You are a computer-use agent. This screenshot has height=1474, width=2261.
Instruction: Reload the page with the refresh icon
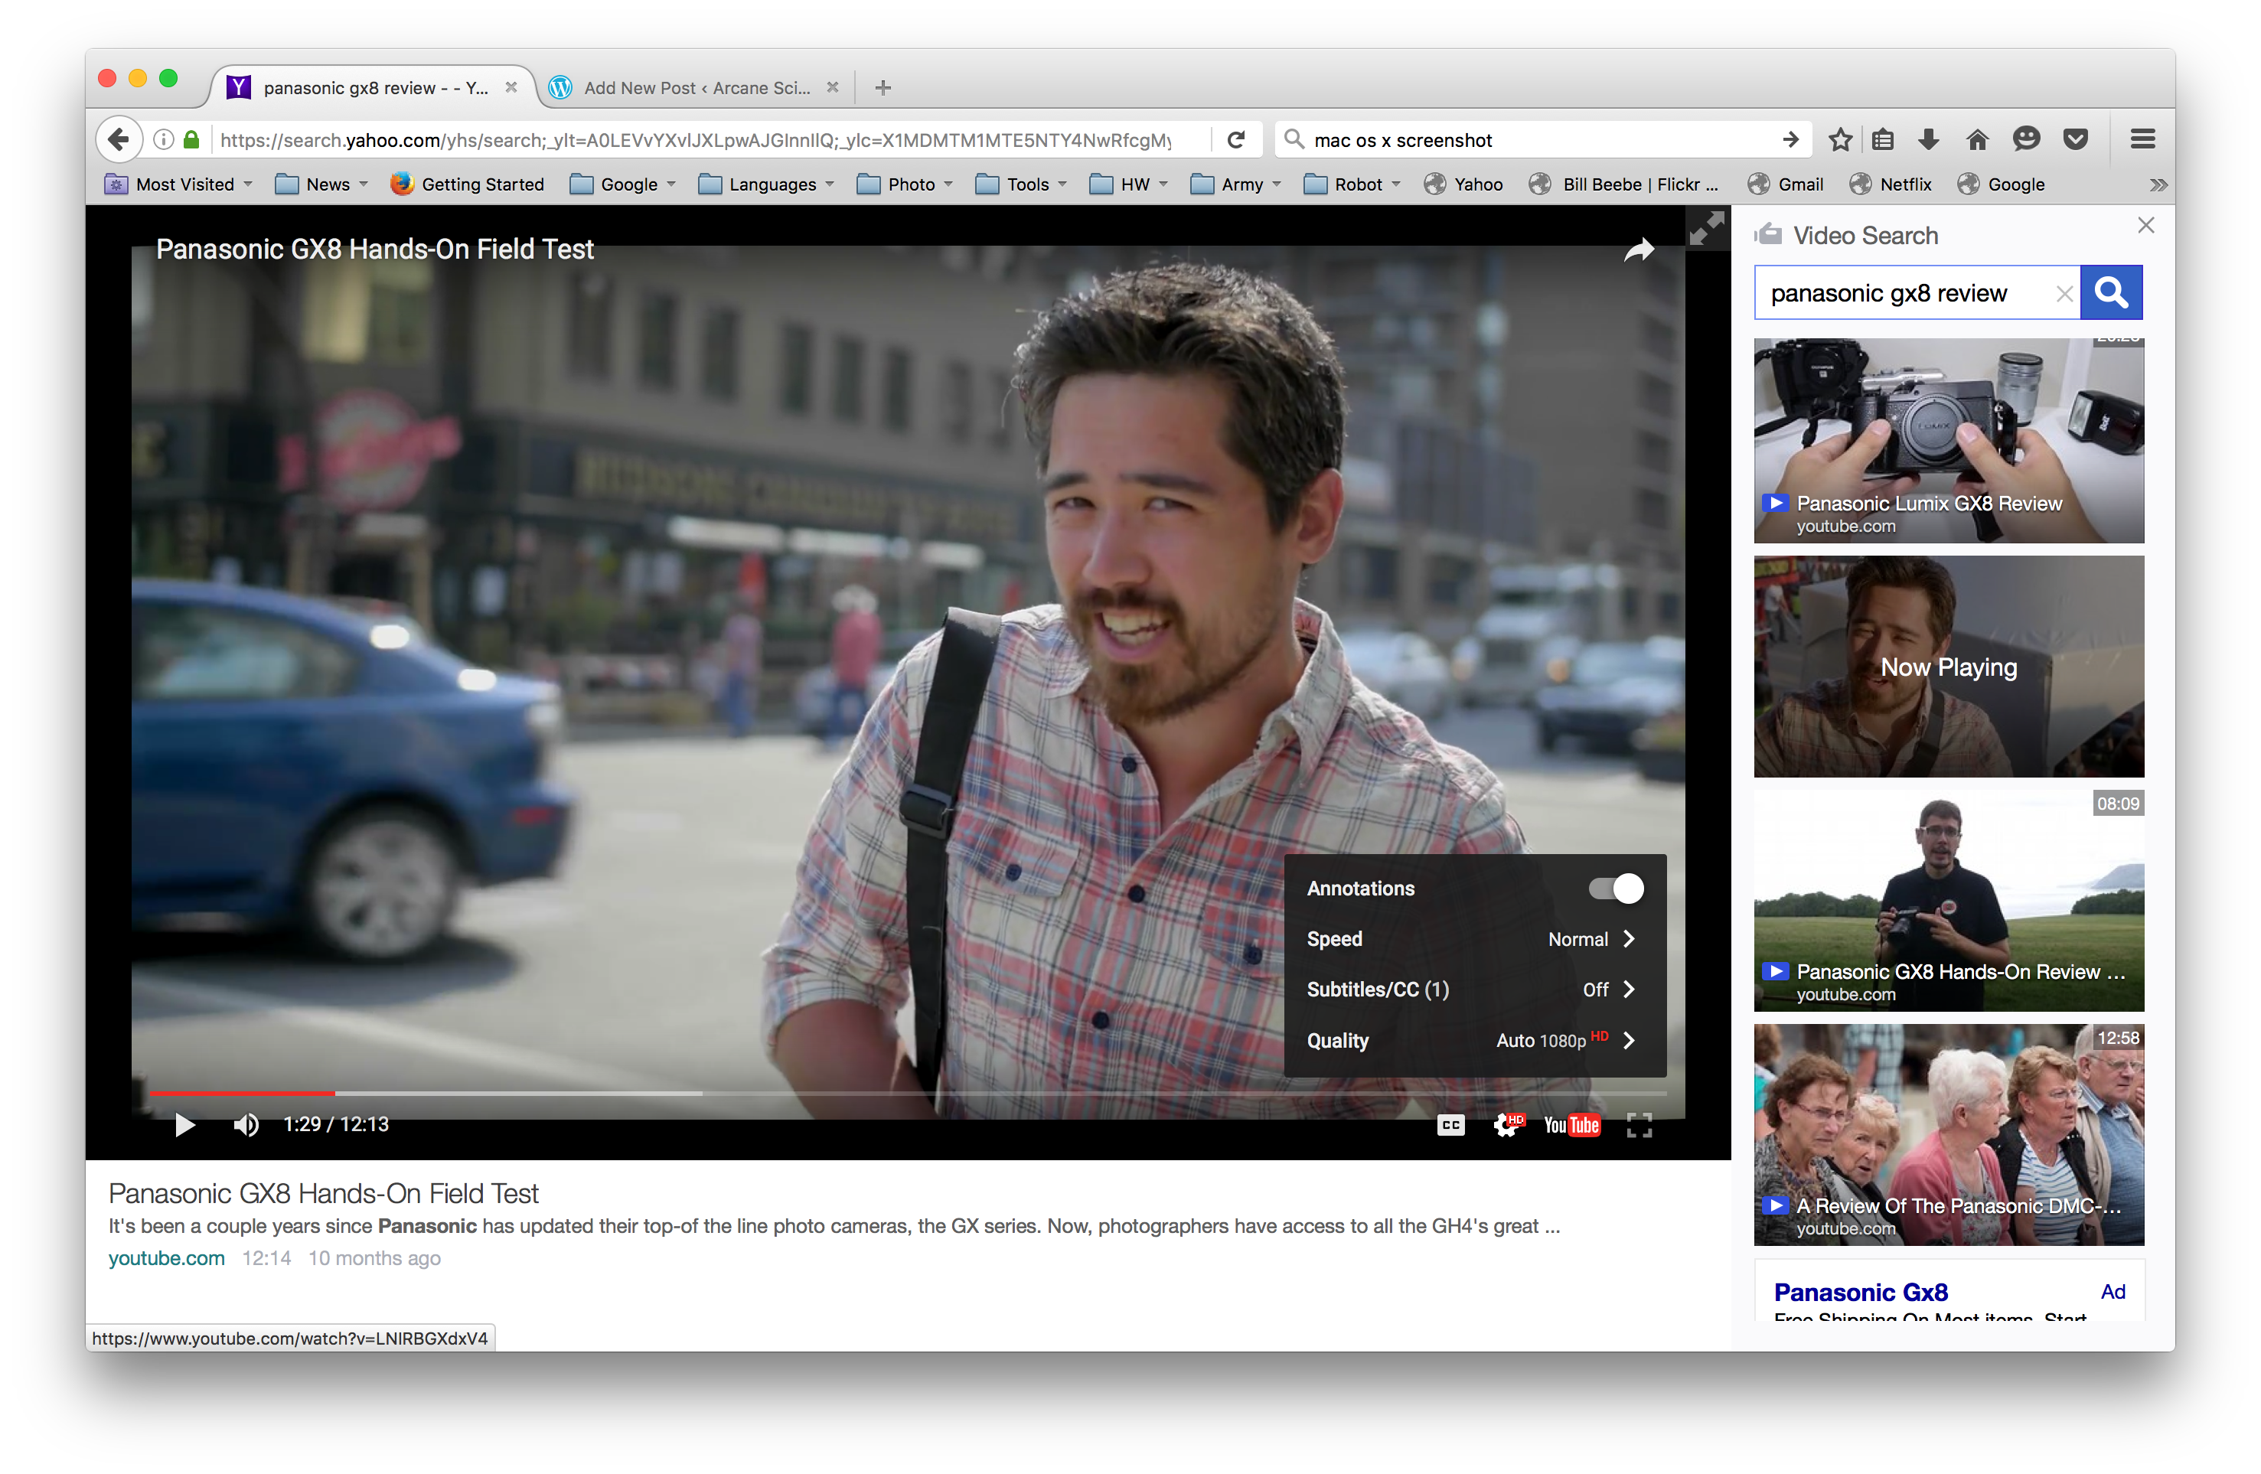(1235, 139)
